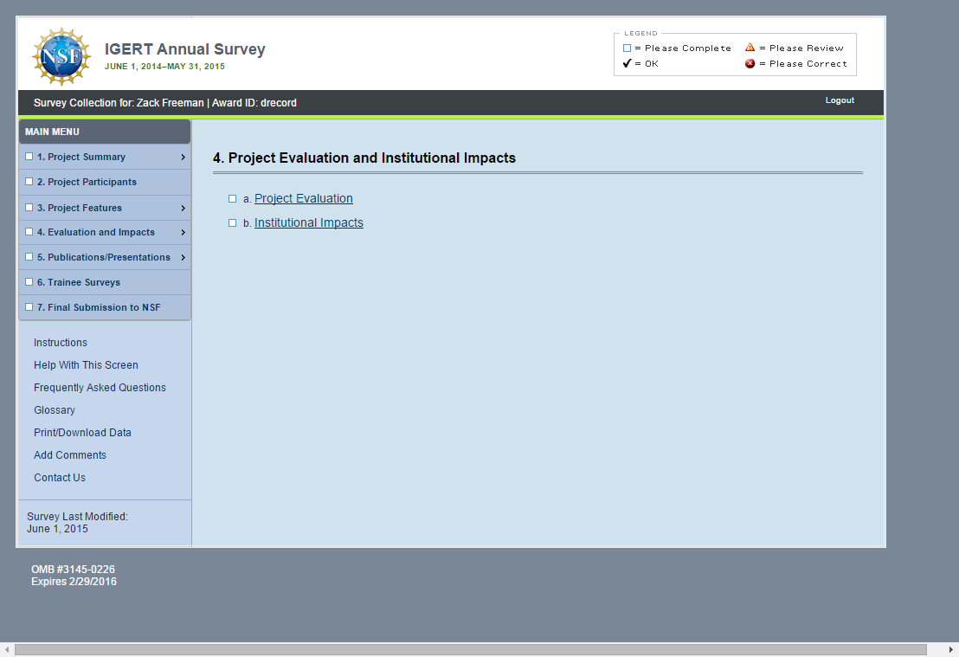Click status box beside 7. Final Submission
The height and width of the screenshot is (657, 959).
point(29,307)
